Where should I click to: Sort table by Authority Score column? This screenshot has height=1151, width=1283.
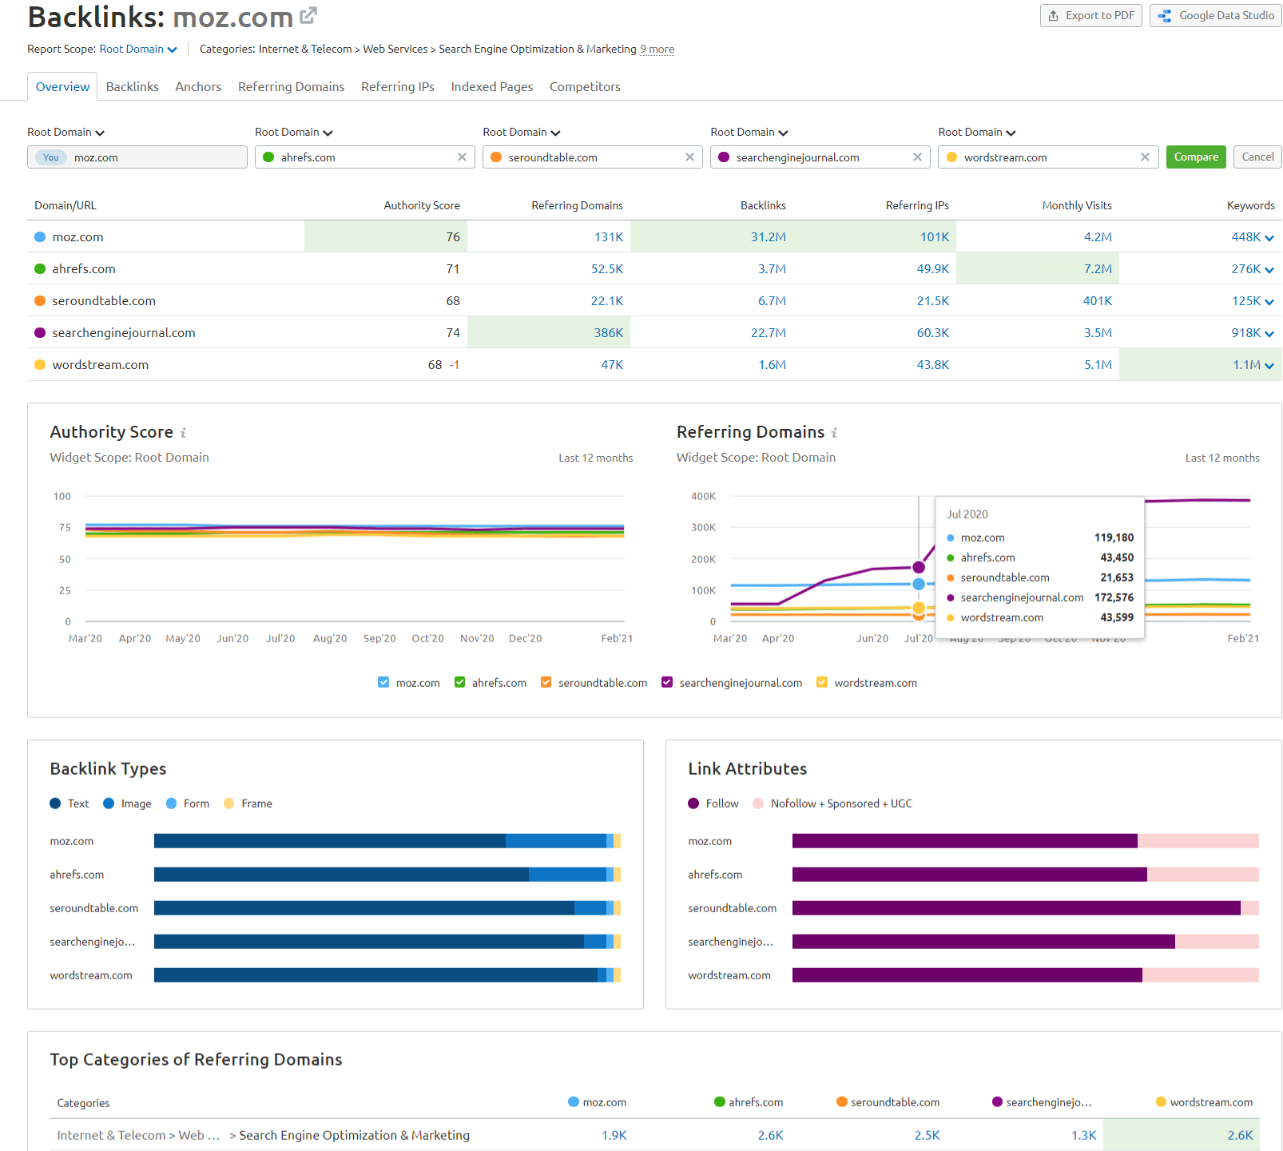point(422,205)
